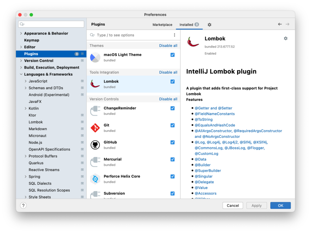Image resolution: width=311 pixels, height=233 pixels.
Task: Expand the Schemas and DTDs node
Action: (26, 88)
